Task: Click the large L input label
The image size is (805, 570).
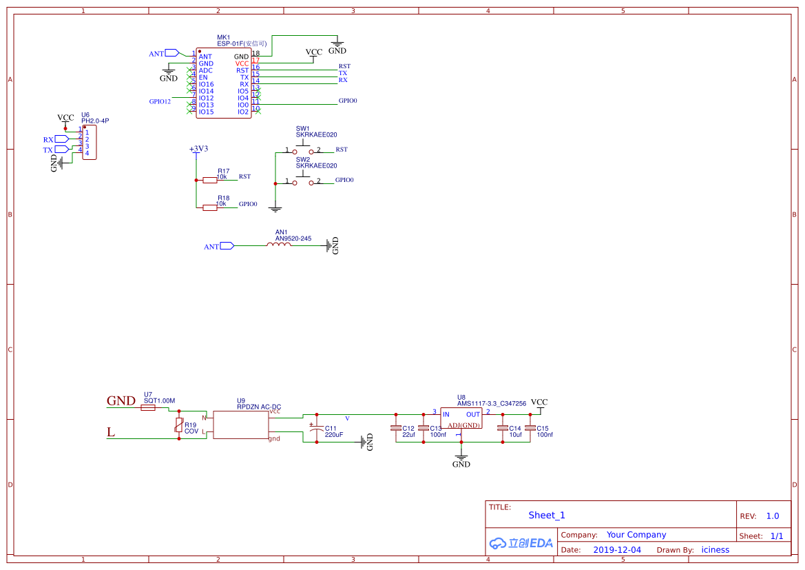Action: tap(111, 432)
